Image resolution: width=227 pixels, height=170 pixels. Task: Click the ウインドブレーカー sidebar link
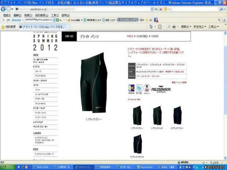click(41, 127)
